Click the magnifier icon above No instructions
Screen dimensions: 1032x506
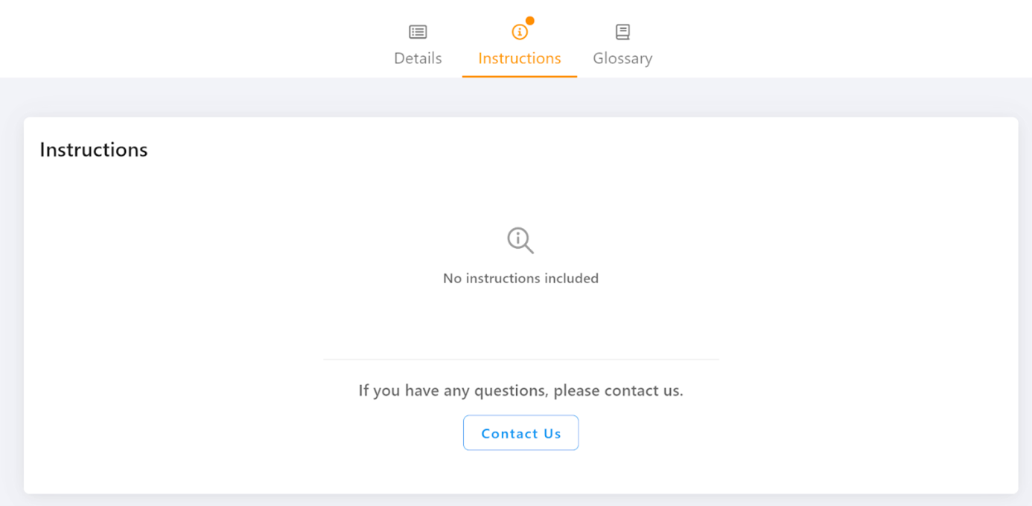pos(520,241)
